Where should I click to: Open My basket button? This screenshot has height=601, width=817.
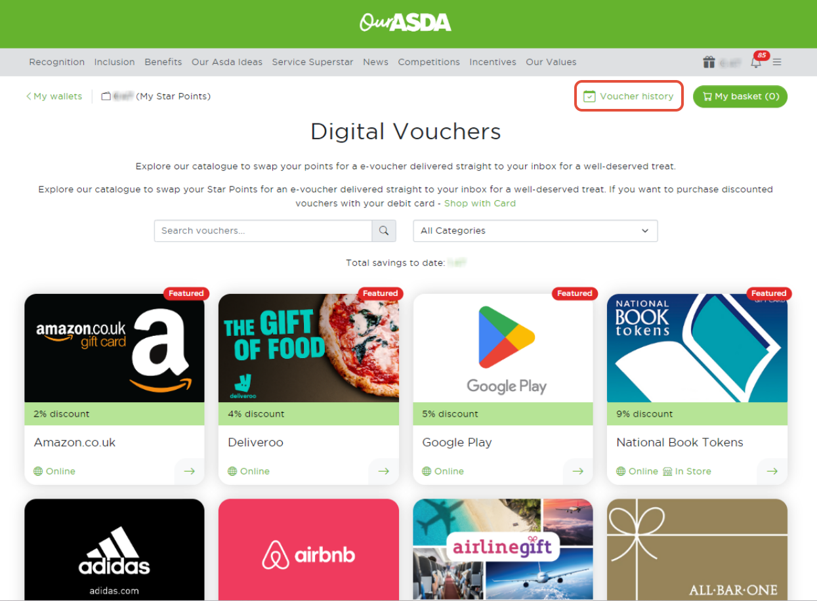click(x=740, y=96)
